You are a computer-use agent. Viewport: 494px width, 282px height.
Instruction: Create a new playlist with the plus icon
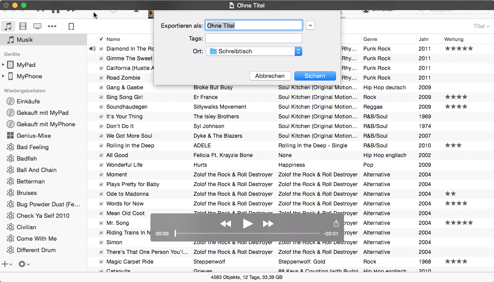point(6,264)
